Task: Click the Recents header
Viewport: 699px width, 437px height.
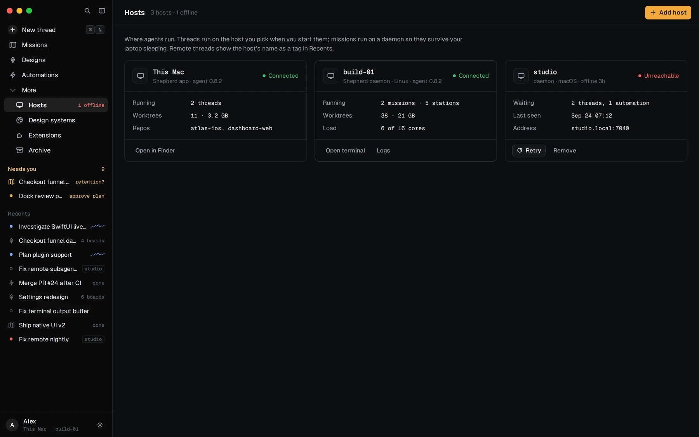Action: pos(19,214)
